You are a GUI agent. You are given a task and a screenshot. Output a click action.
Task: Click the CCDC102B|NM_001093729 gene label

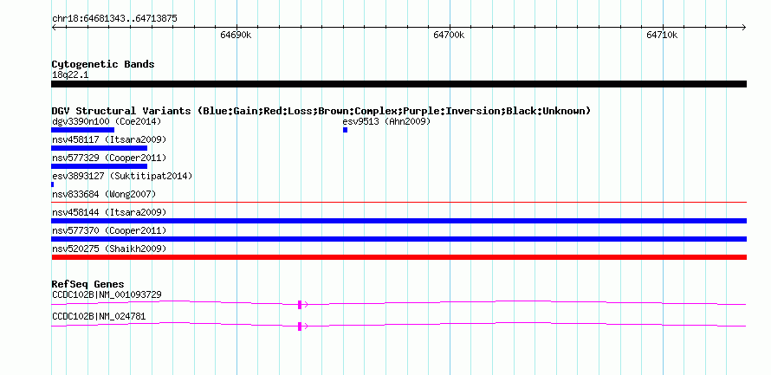coord(107,294)
